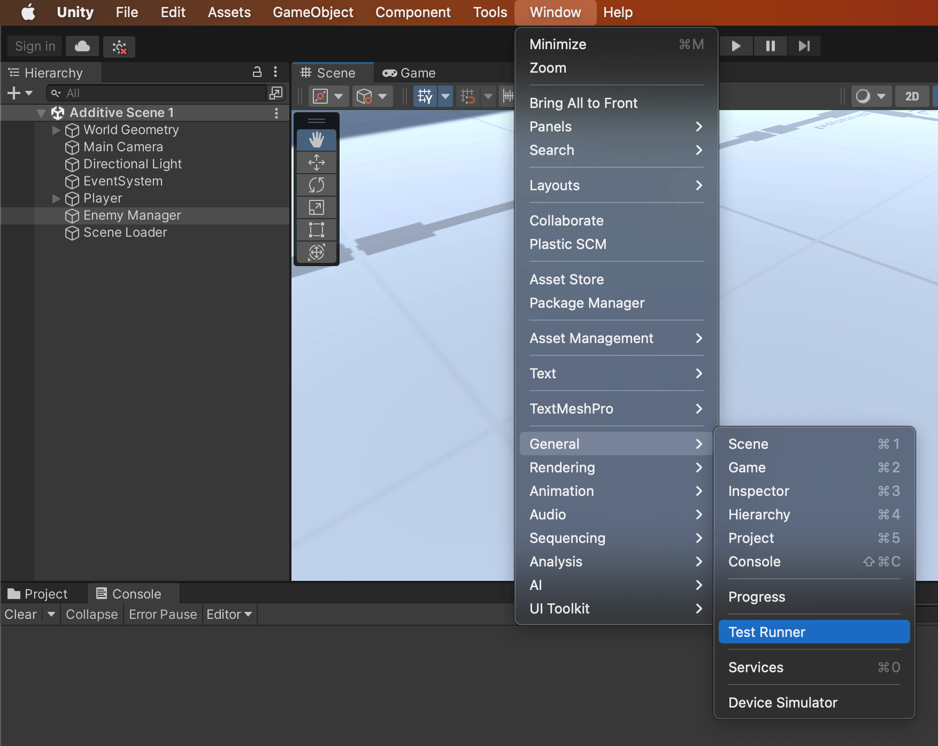Click the Hierarchy lock padlock icon
The image size is (938, 746).
pyautogui.click(x=257, y=72)
